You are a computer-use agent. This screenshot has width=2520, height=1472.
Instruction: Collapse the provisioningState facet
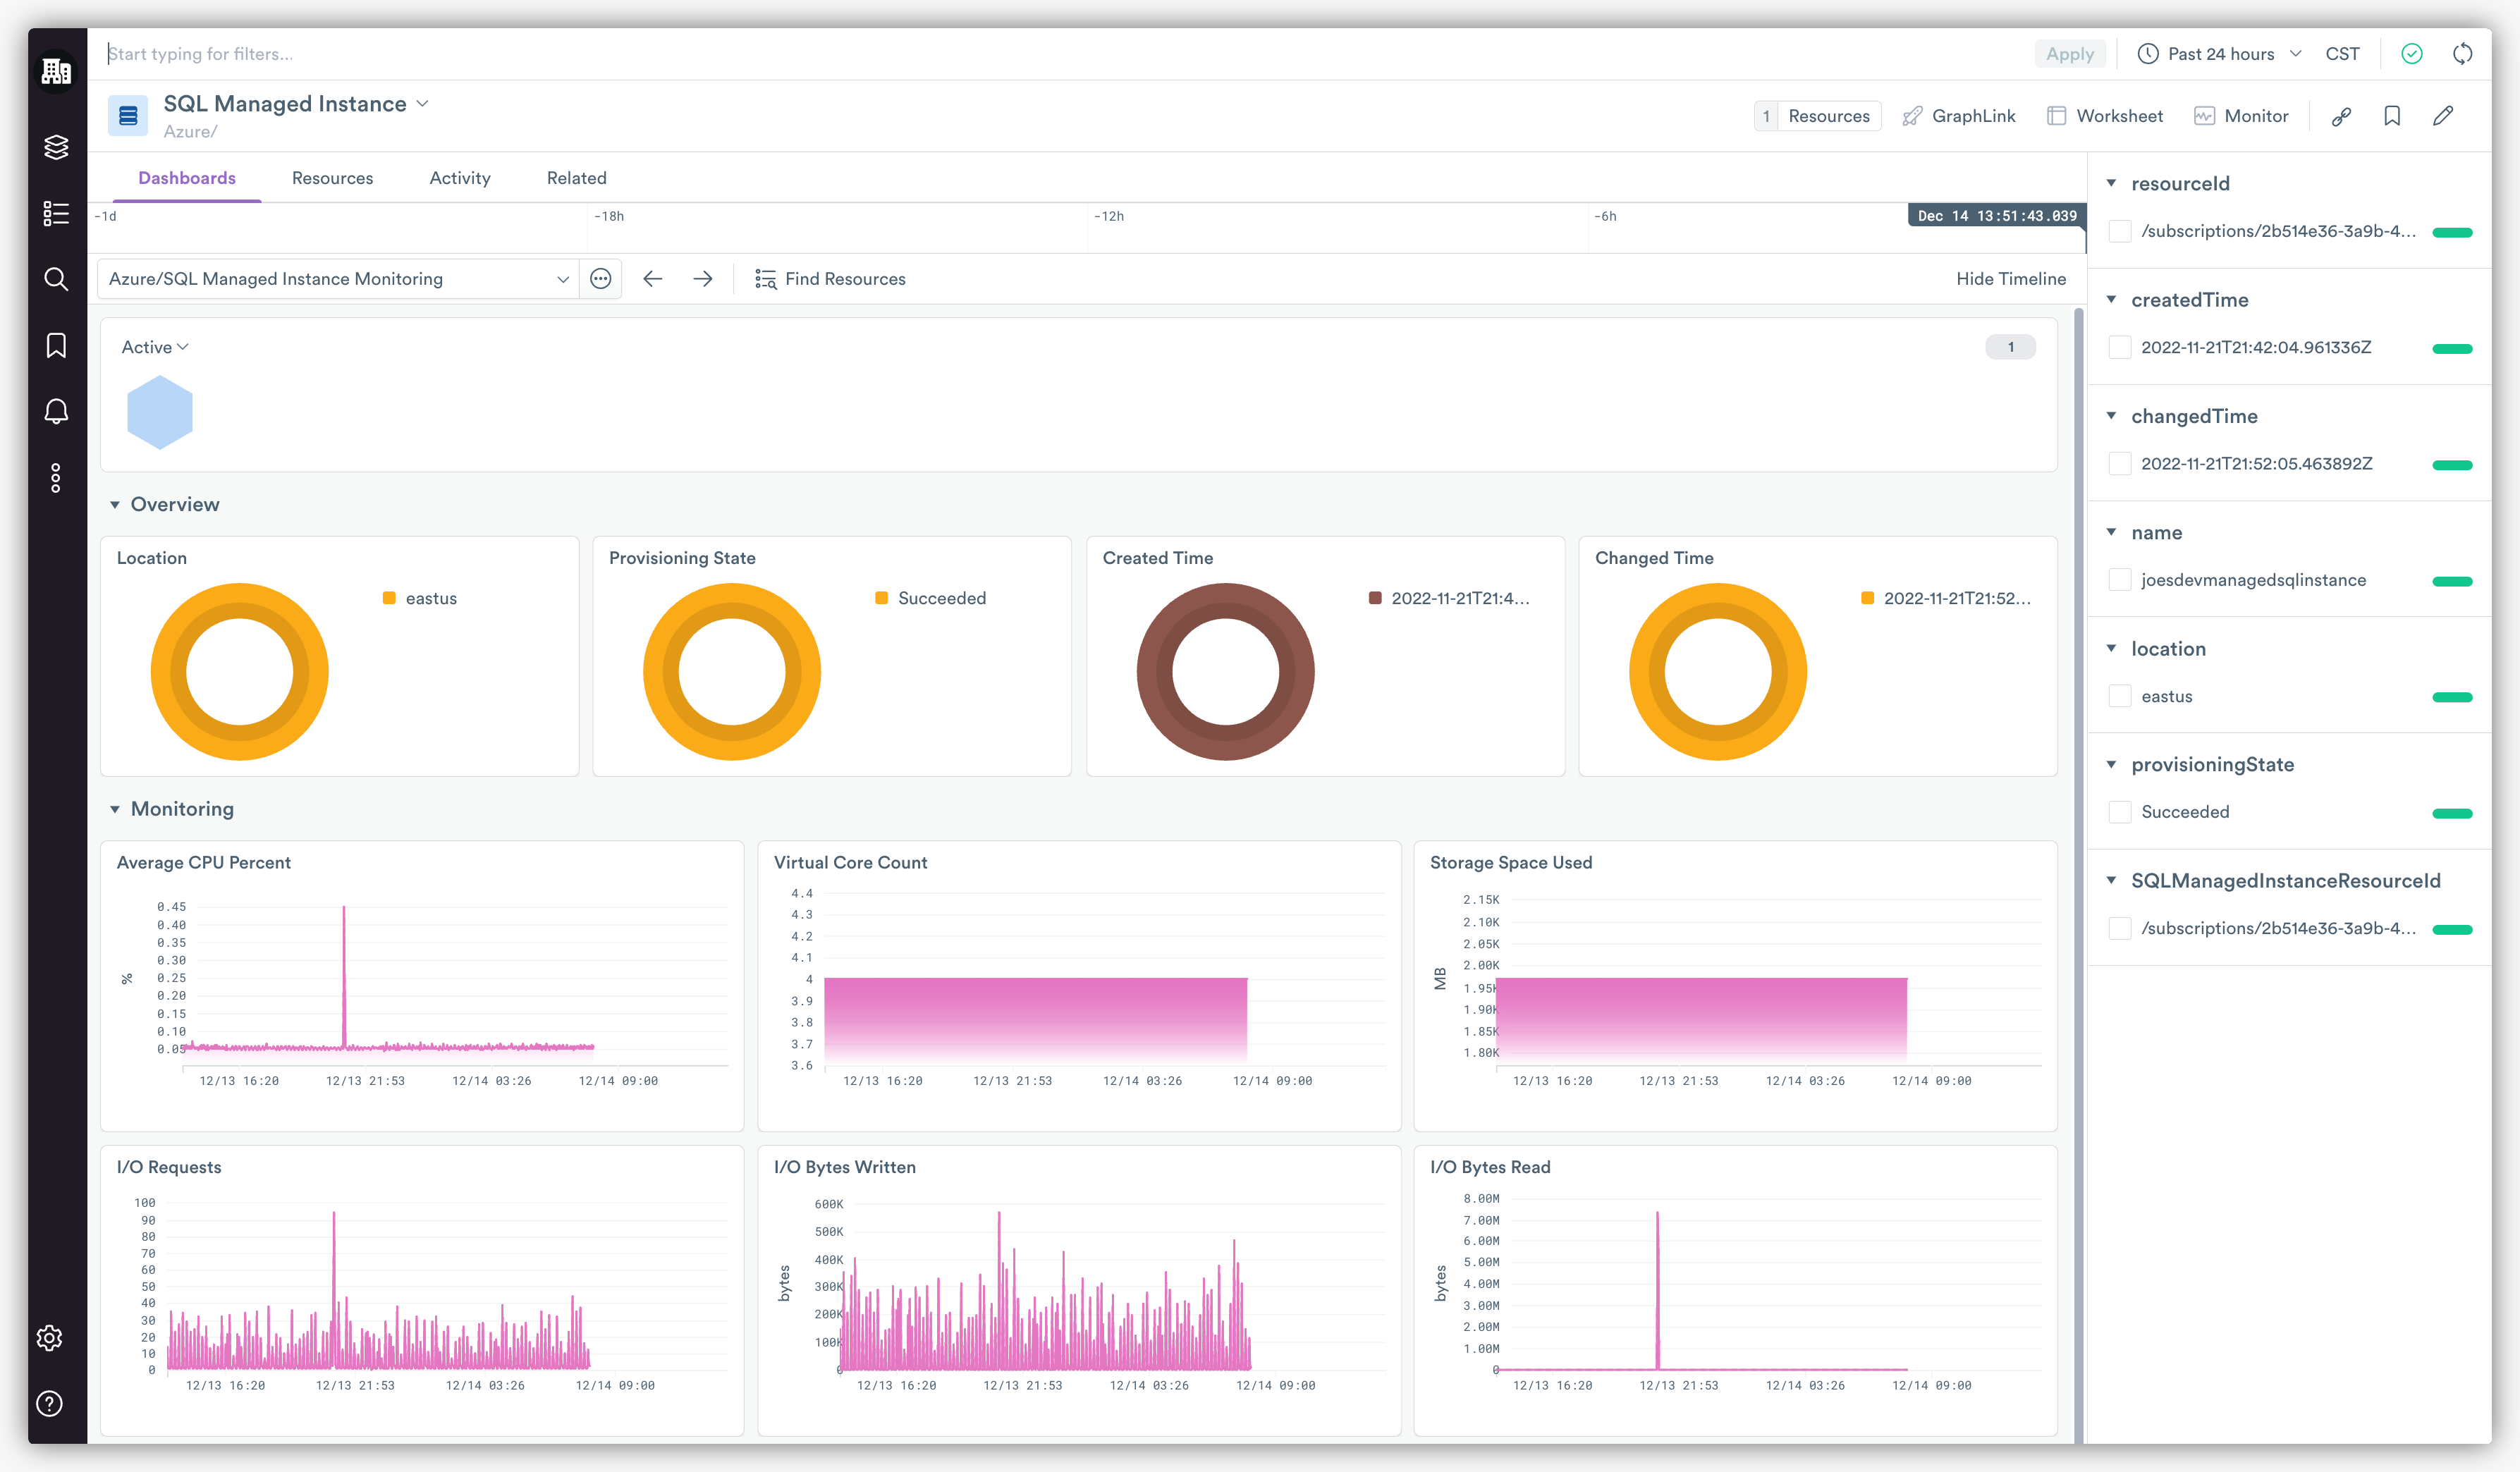click(x=2111, y=764)
